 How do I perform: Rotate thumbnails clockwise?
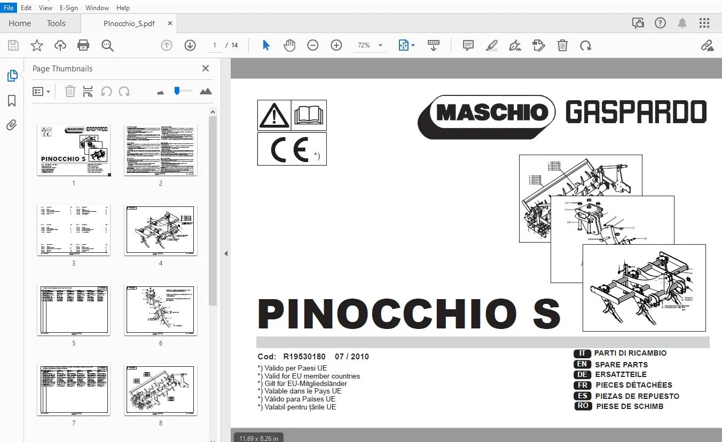coord(124,92)
